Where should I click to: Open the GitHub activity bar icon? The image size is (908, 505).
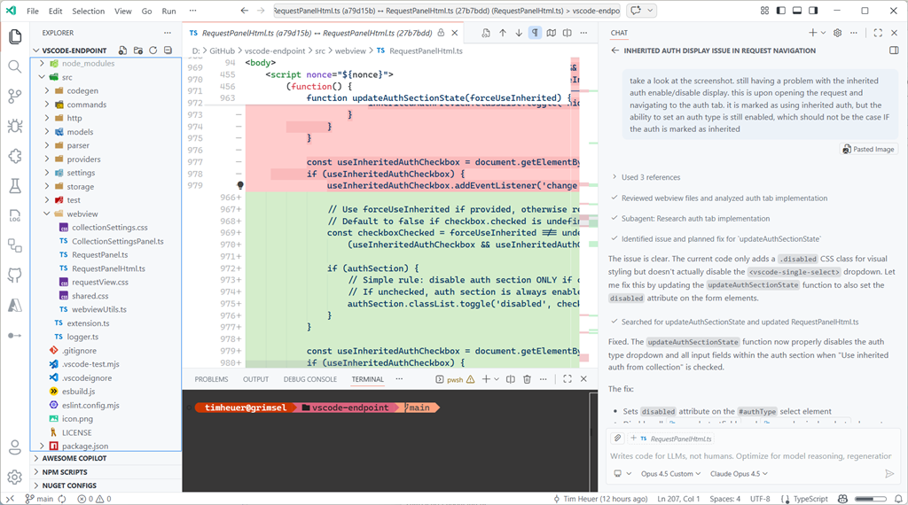15,276
